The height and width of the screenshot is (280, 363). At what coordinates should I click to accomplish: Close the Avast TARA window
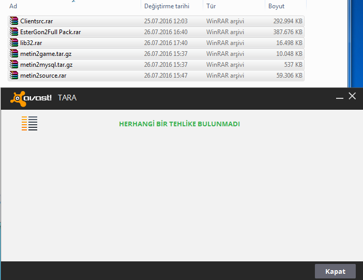pos(352,96)
